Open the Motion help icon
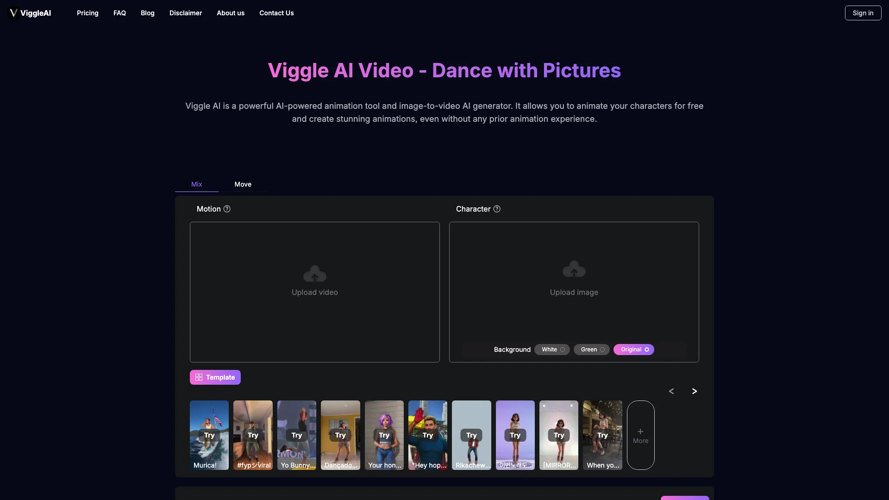Viewport: 889px width, 500px height. 227,209
